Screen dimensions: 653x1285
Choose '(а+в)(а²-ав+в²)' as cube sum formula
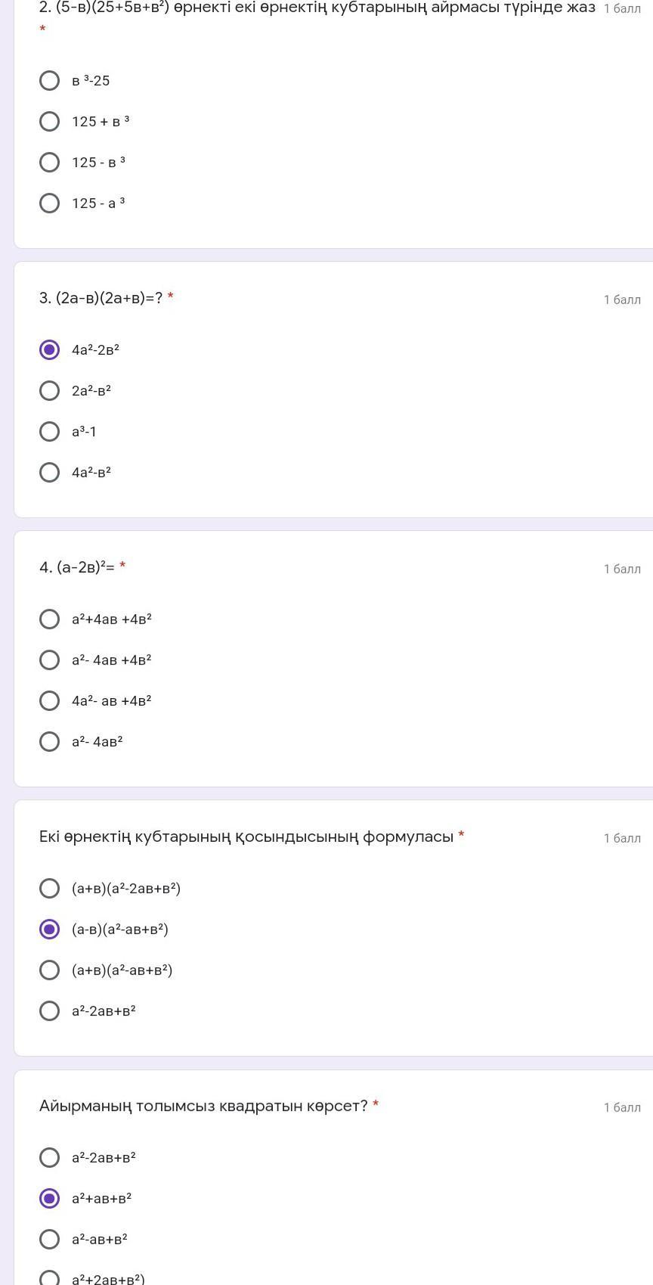pyautogui.click(x=49, y=970)
